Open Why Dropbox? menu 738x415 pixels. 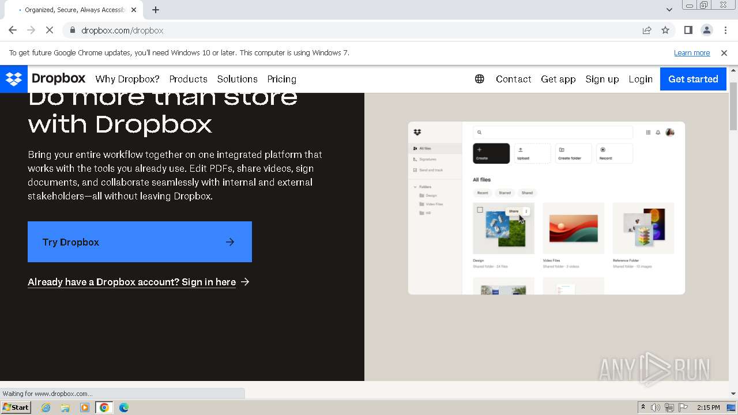coord(127,79)
